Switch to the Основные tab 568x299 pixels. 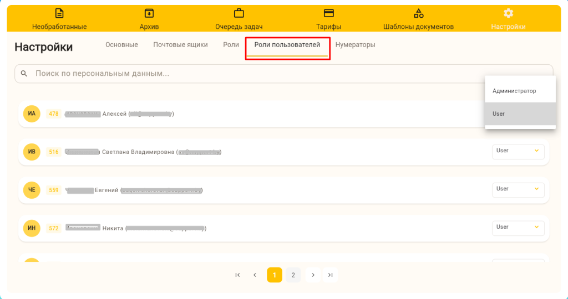121,45
